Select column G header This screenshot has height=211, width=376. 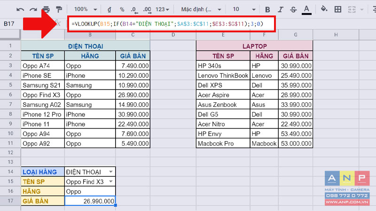(296, 35)
